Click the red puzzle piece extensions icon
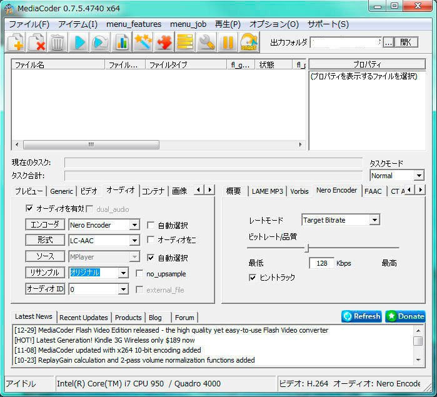Screen dimensions: 437x397 [x=164, y=42]
